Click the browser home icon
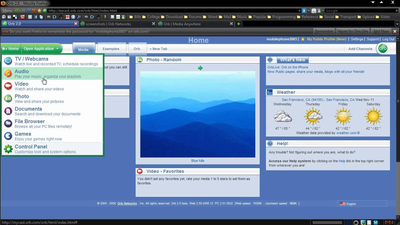400x225 pixels. point(39,11)
